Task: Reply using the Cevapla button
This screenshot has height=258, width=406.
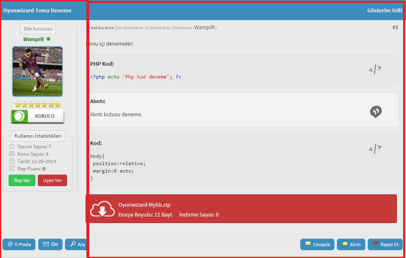Action: (x=317, y=244)
